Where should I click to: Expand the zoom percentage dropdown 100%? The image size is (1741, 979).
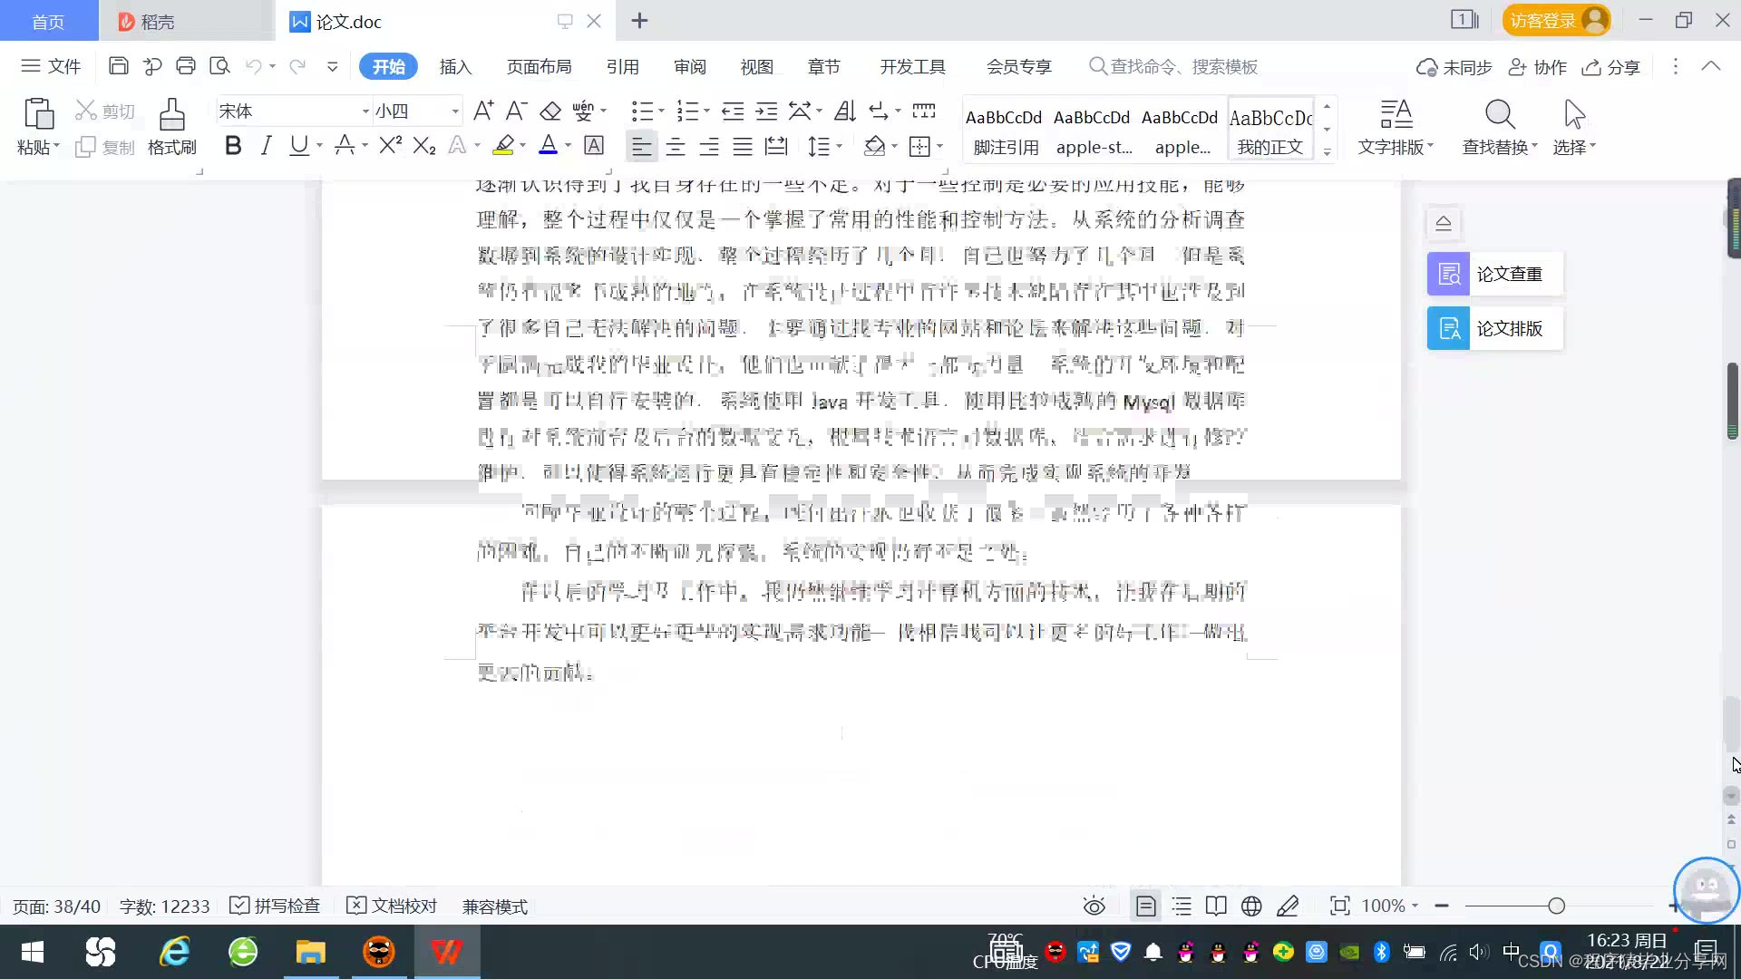click(1415, 906)
